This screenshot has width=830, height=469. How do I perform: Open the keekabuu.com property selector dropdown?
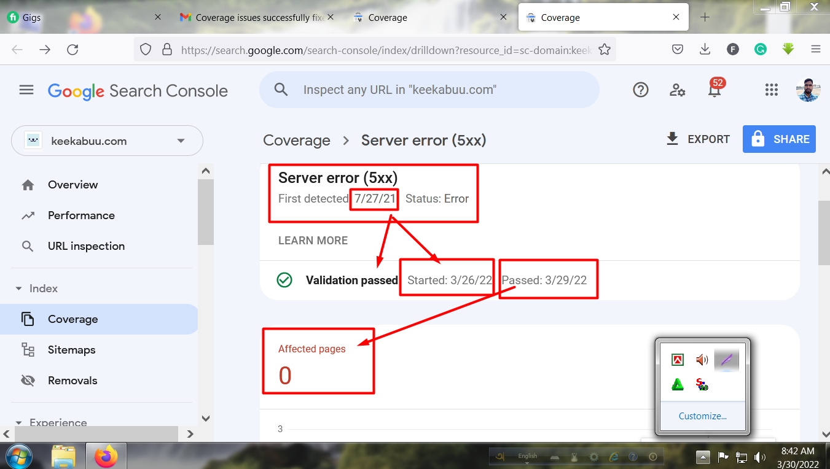[x=107, y=141]
